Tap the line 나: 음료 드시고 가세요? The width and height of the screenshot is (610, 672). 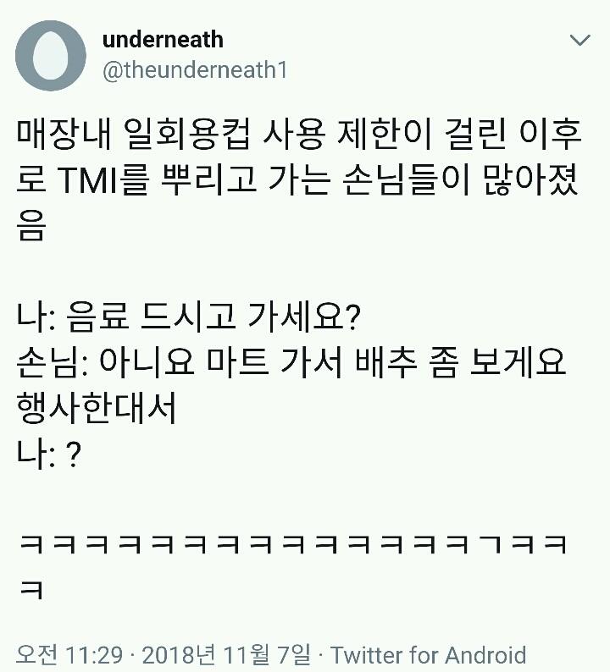coord(188,317)
